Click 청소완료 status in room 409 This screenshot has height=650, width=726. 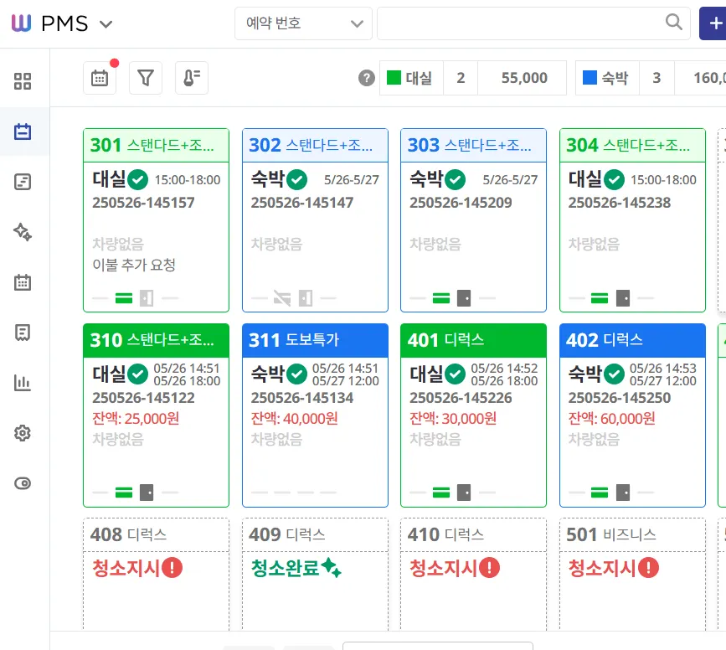pyautogui.click(x=296, y=568)
